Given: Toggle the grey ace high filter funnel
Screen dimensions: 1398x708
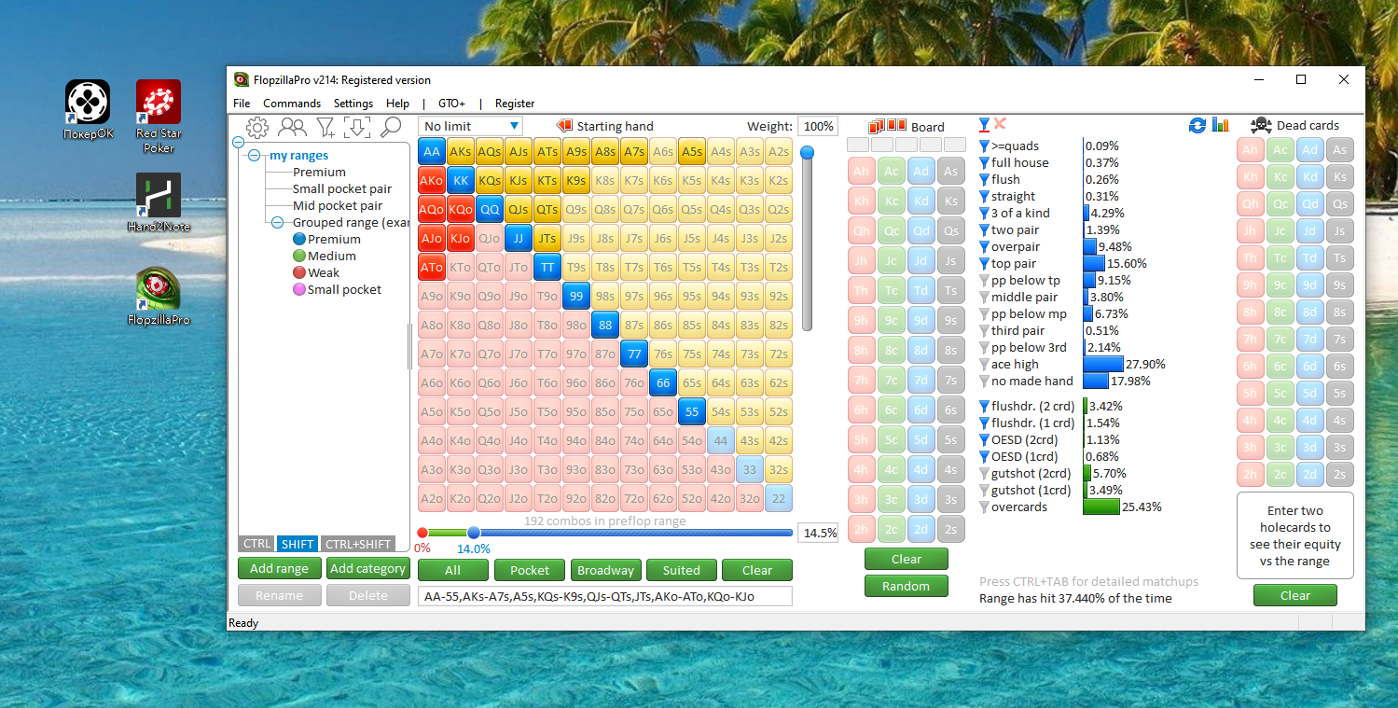Looking at the screenshot, I should click(x=984, y=365).
